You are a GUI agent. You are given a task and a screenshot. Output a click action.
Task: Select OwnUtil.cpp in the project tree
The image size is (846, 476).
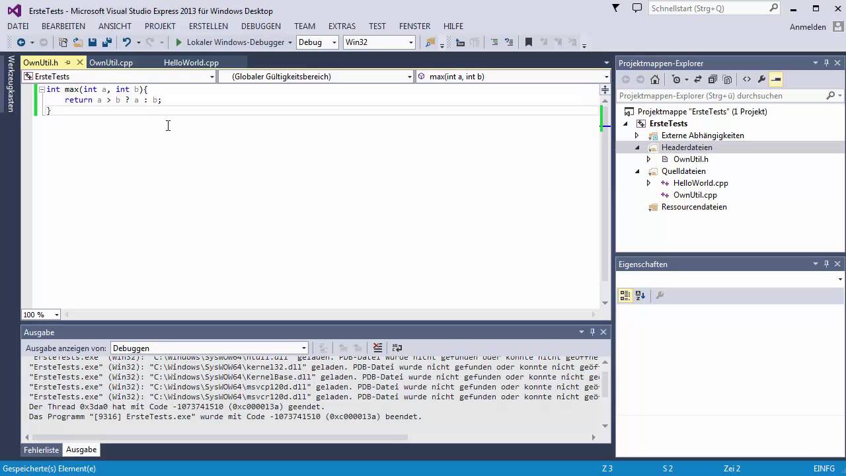tap(695, 195)
